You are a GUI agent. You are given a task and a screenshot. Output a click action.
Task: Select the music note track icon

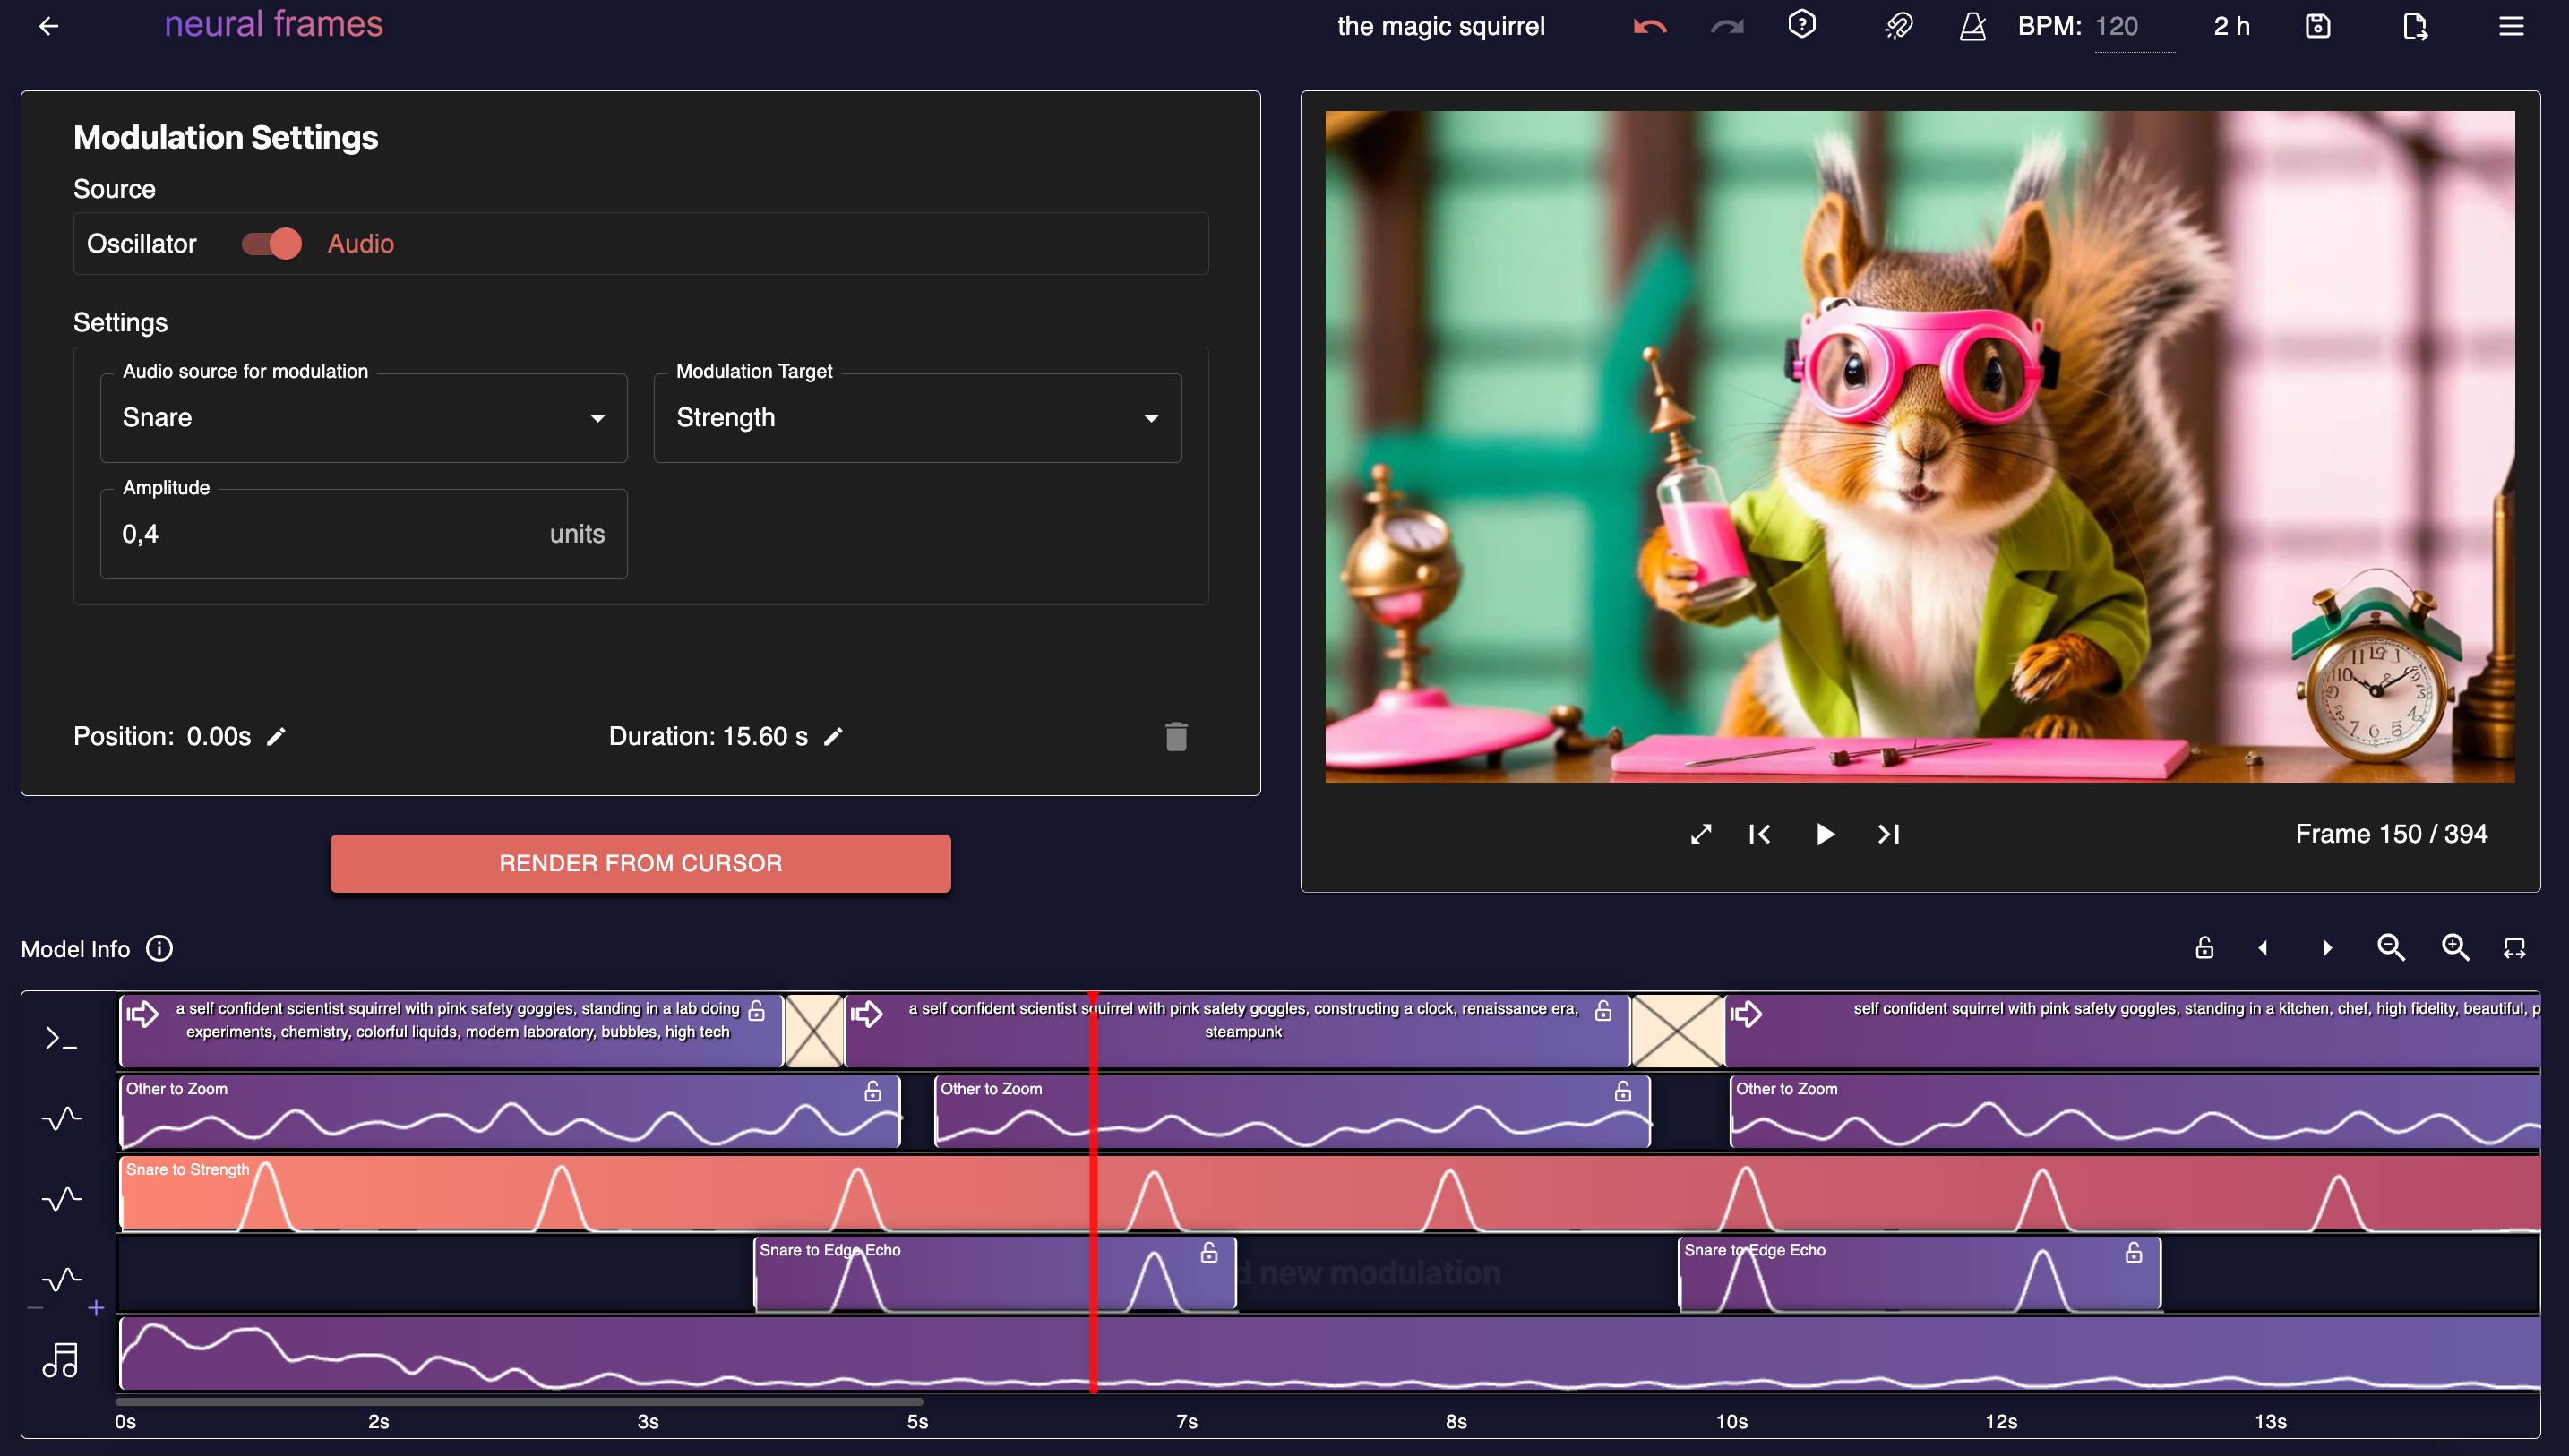(61, 1358)
